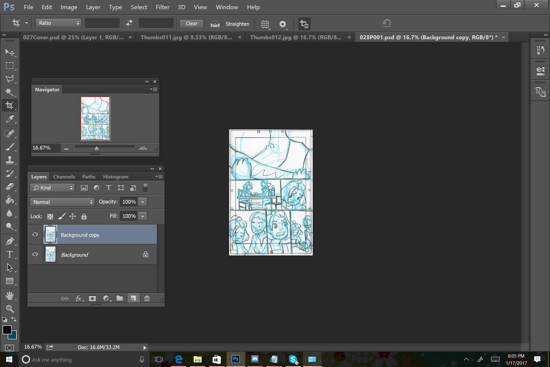Open the Ratio crop preset dropdown
550x367 pixels.
tap(58, 23)
